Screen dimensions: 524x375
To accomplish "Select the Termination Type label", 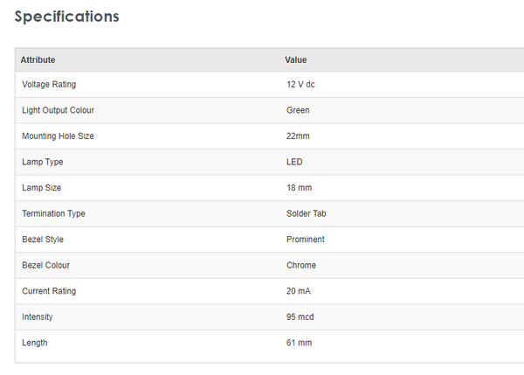I will coord(53,213).
